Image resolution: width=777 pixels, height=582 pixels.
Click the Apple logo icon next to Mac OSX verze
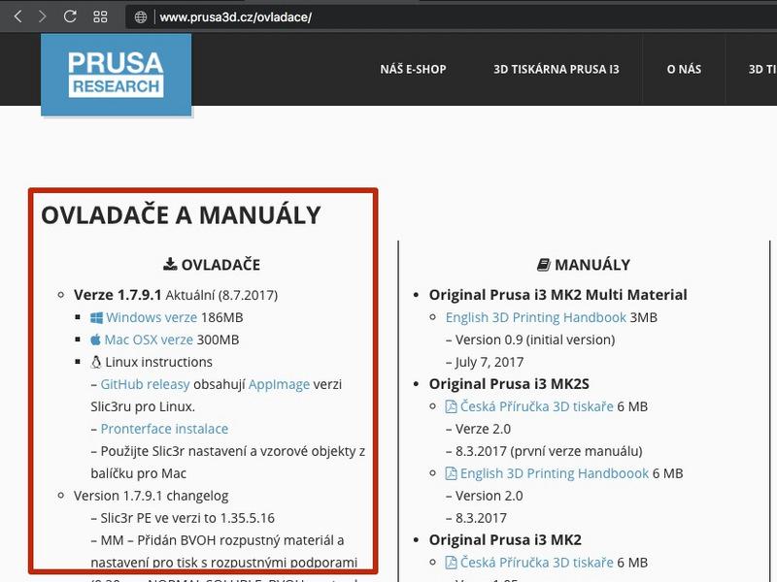pos(95,339)
